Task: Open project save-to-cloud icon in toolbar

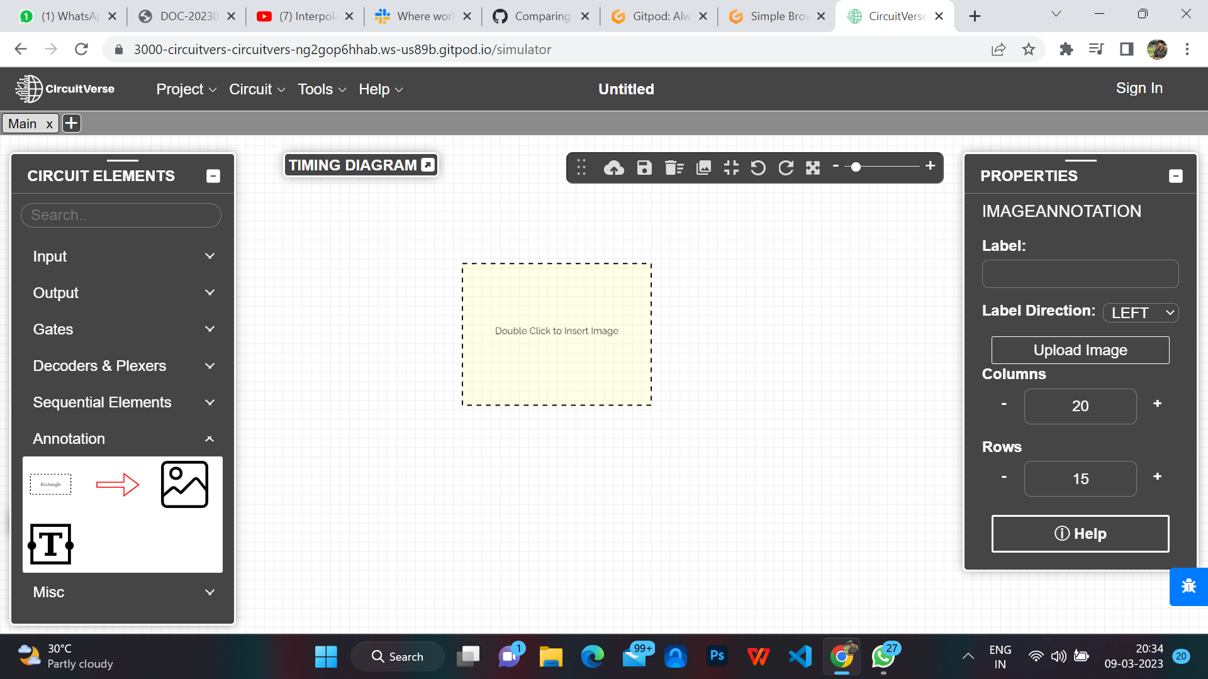Action: (x=614, y=168)
